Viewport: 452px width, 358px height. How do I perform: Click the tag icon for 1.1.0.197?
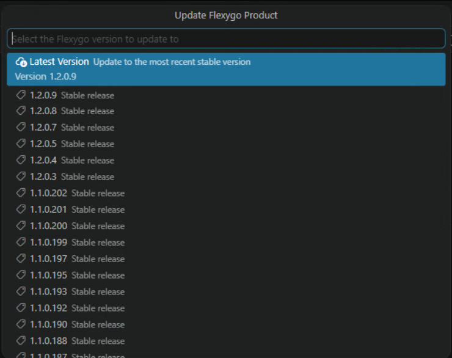[21, 258]
